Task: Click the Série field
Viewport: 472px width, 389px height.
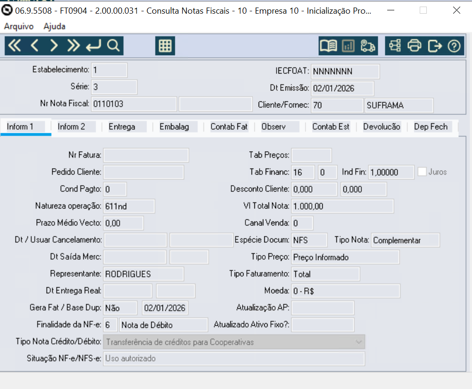Action: point(114,87)
